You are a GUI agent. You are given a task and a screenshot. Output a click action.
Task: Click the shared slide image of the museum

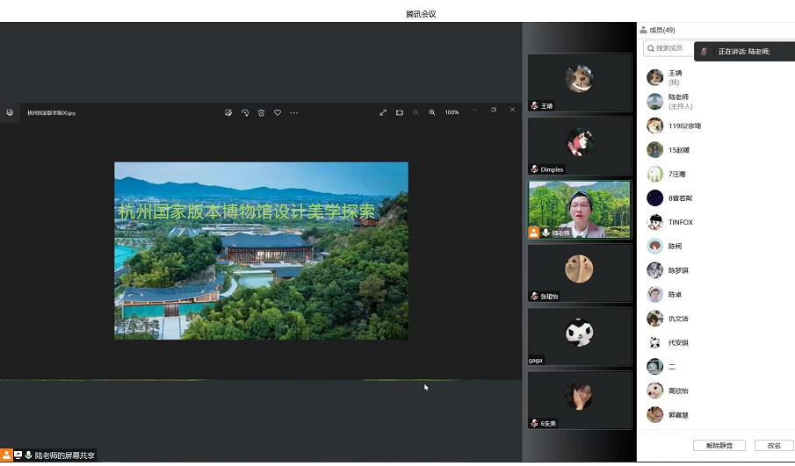[261, 250]
